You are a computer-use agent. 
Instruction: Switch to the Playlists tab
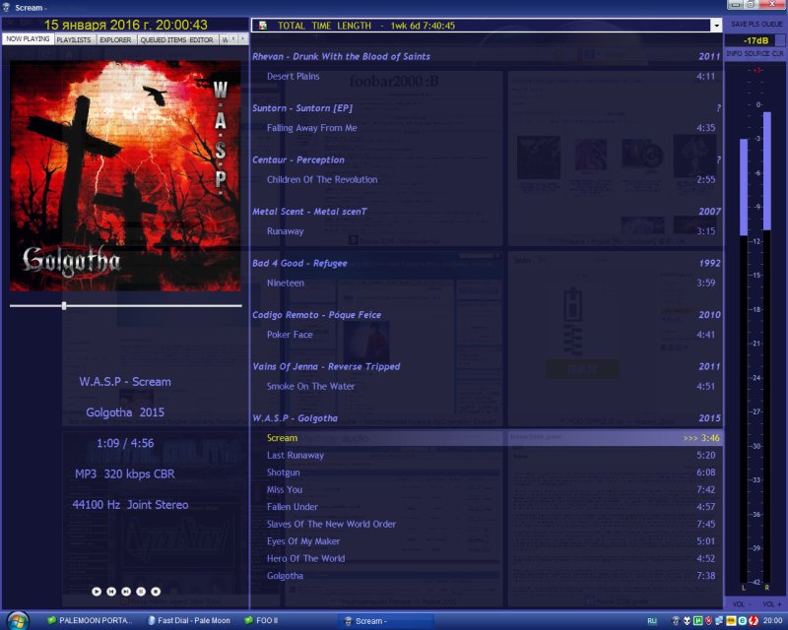pyautogui.click(x=74, y=40)
